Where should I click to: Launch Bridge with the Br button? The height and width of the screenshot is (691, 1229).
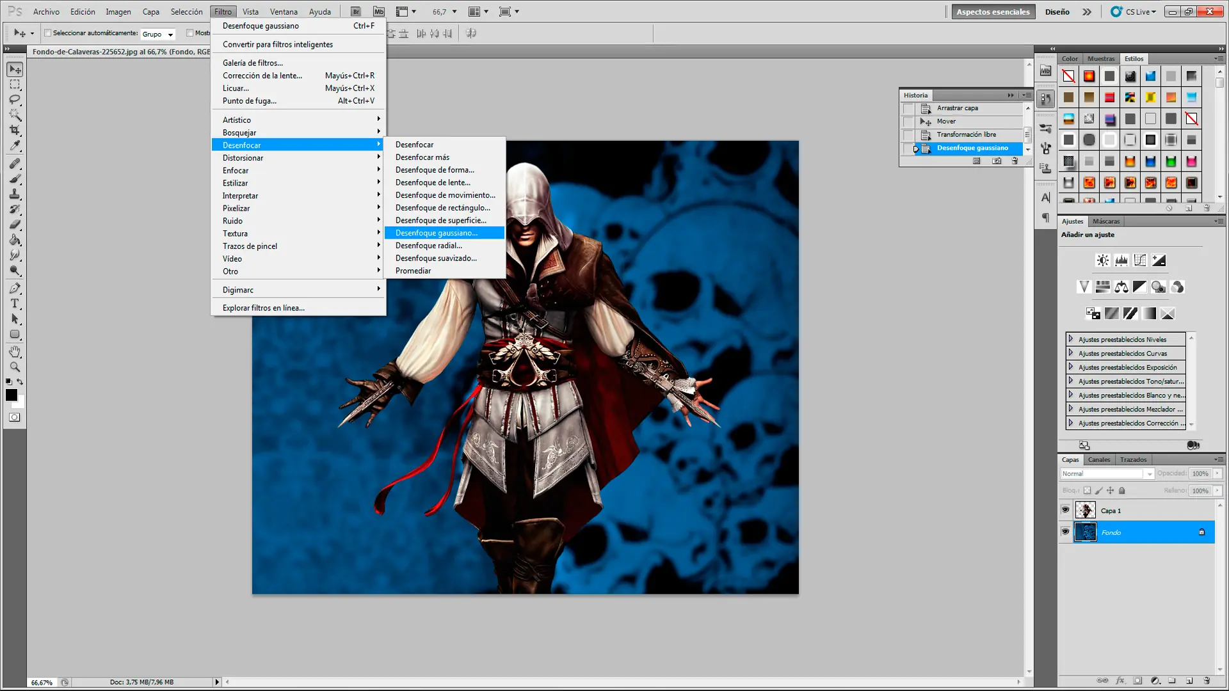tap(356, 12)
